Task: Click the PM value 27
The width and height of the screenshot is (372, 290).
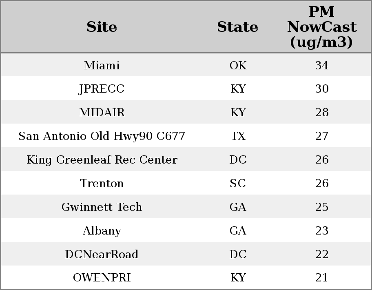Action: 321,136
